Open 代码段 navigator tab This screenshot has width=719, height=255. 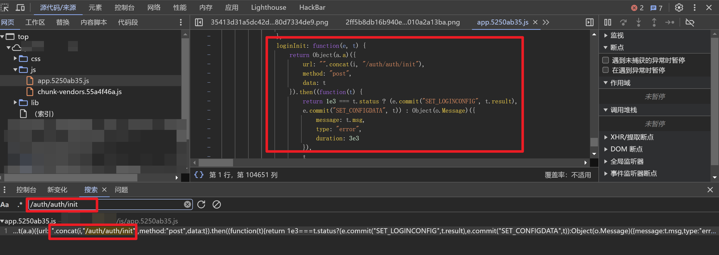[x=128, y=22]
